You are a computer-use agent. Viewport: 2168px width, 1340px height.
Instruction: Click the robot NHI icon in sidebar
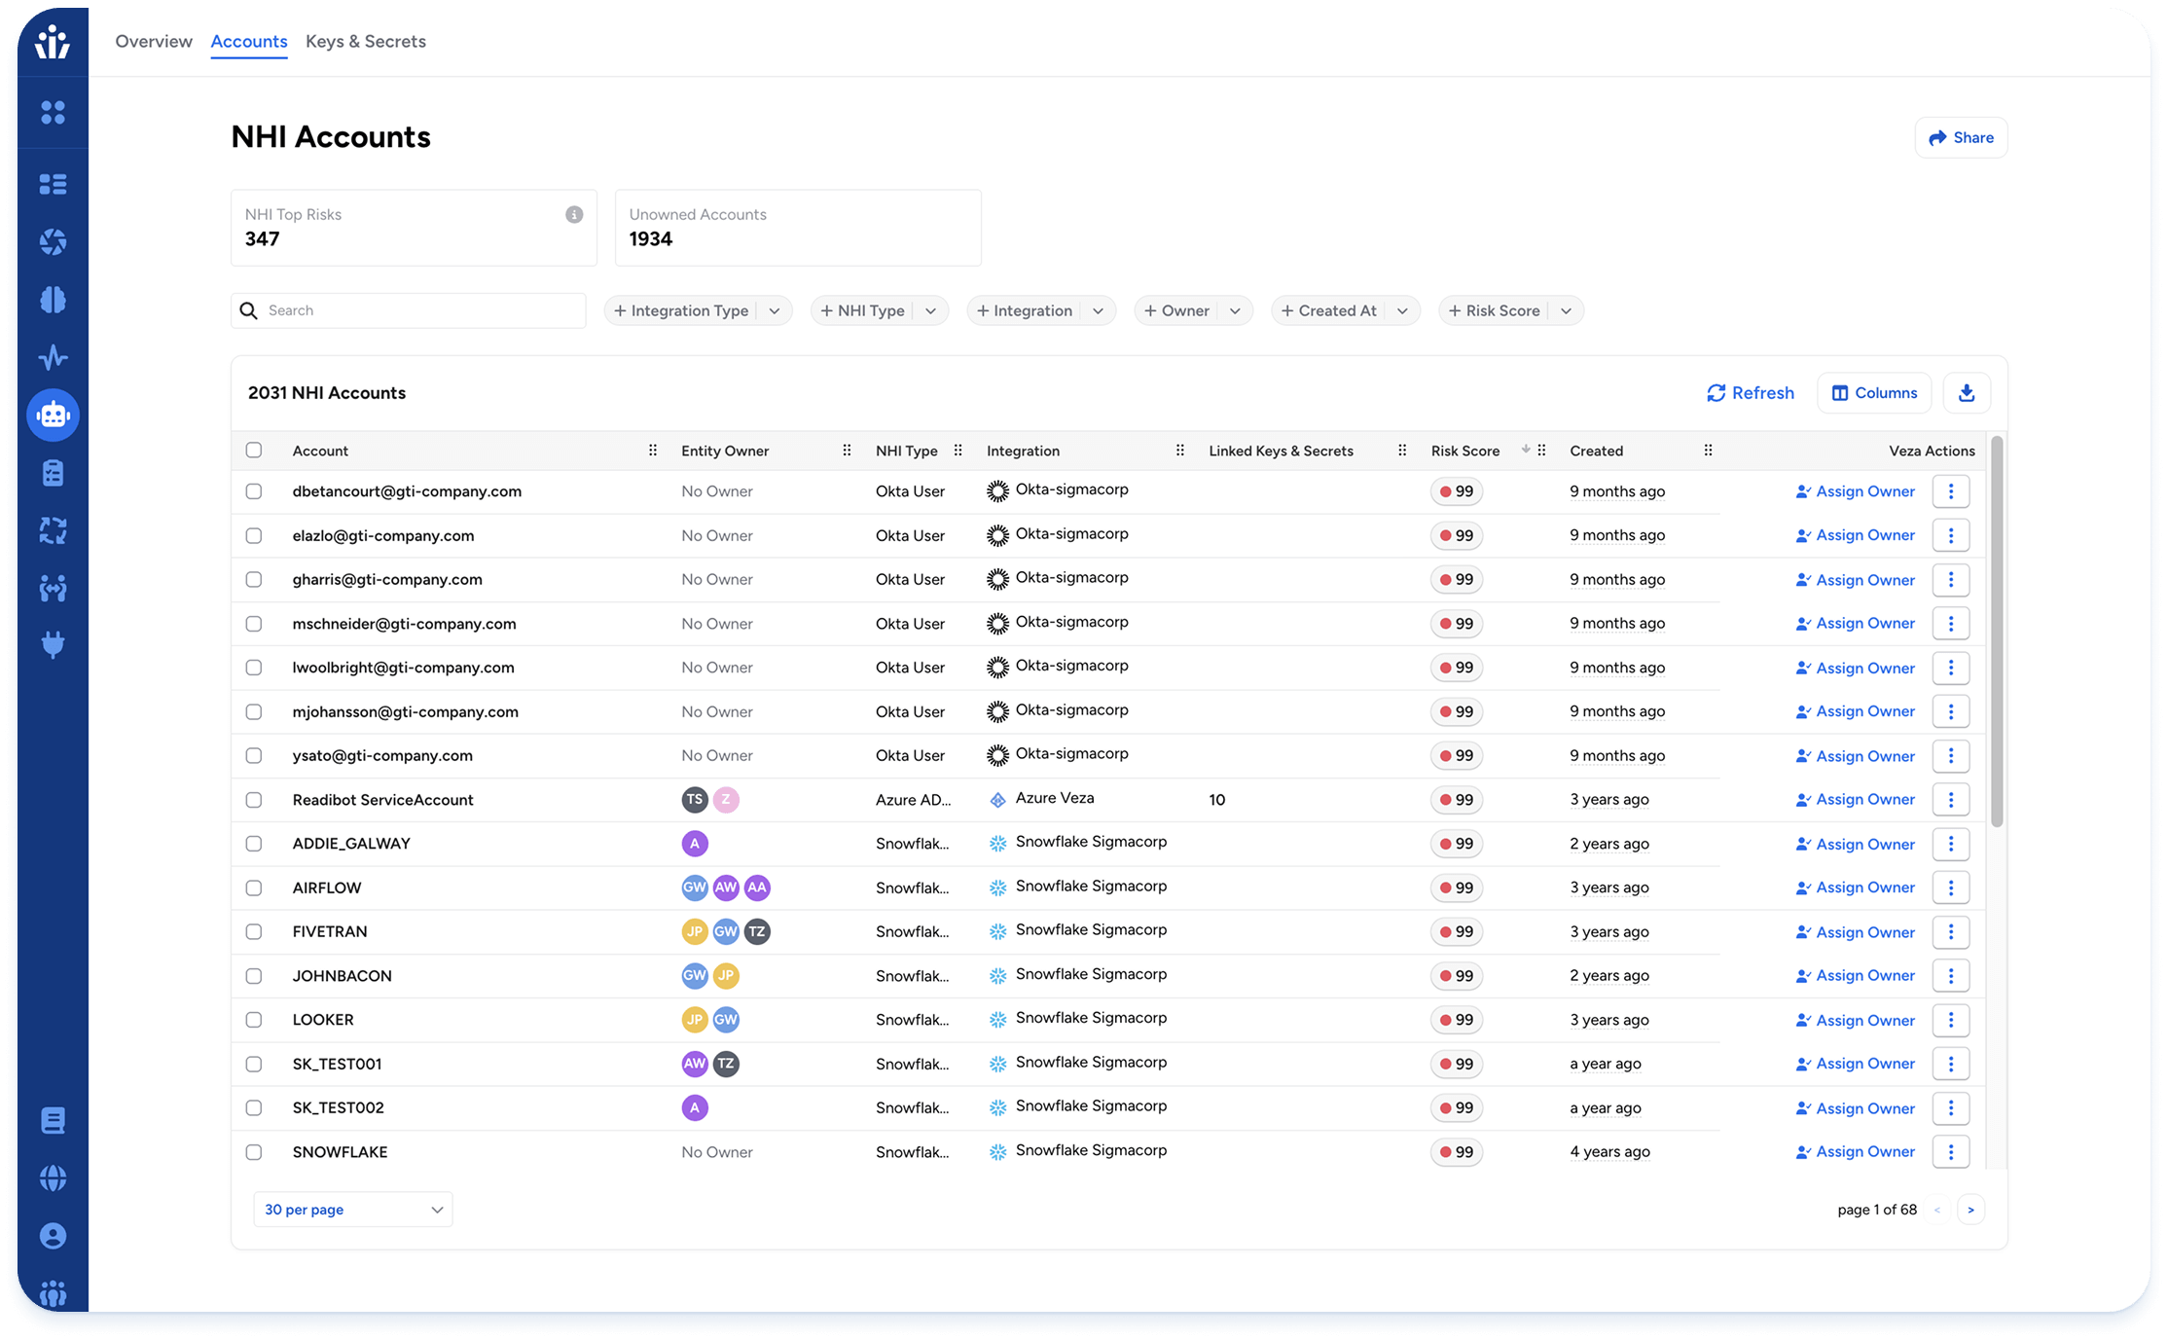[53, 416]
